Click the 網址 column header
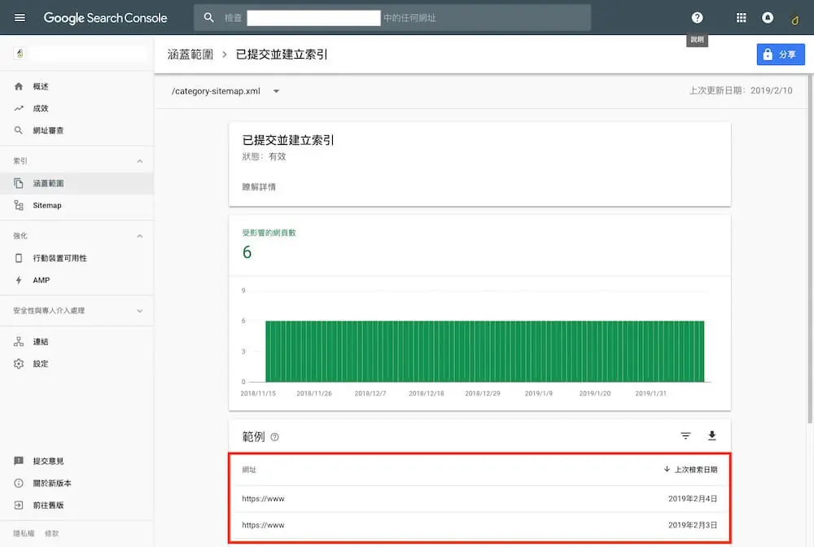This screenshot has width=814, height=547. click(249, 470)
